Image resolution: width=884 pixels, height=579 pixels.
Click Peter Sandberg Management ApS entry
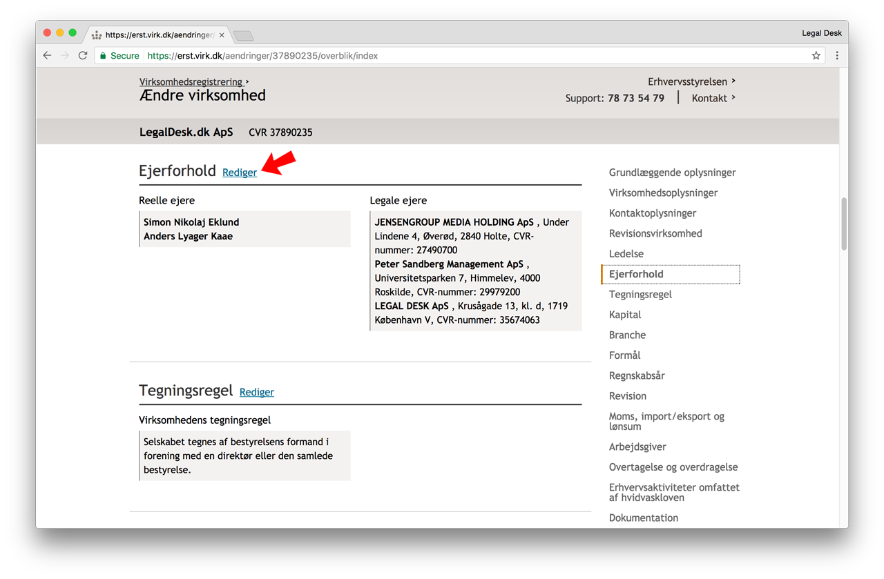coord(449,264)
